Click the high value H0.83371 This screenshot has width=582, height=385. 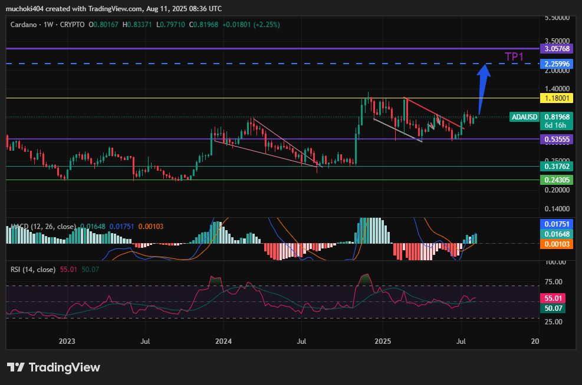tap(137, 25)
